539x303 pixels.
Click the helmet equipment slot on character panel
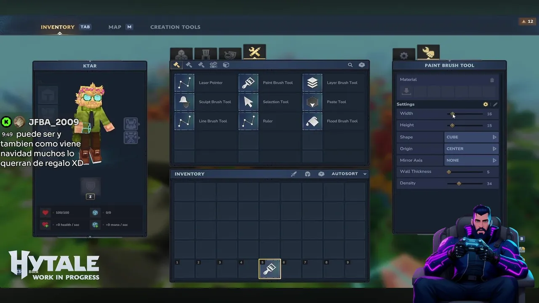48,96
